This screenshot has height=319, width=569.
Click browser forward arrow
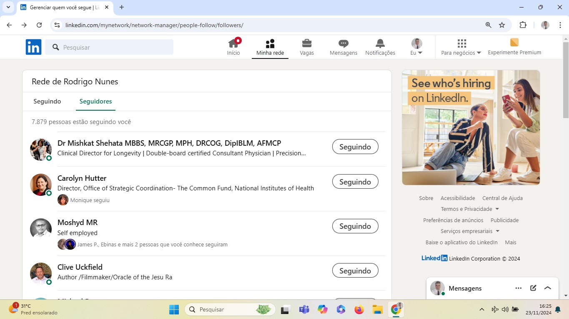tap(24, 25)
